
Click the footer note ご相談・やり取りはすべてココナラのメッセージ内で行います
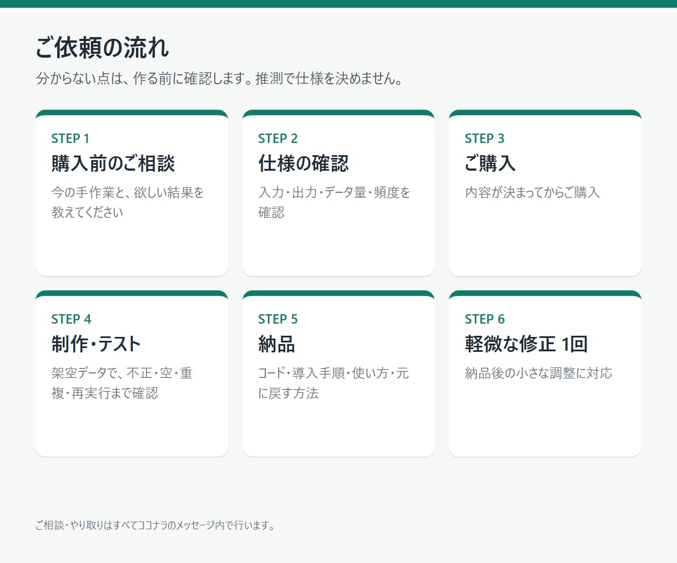tap(155, 525)
